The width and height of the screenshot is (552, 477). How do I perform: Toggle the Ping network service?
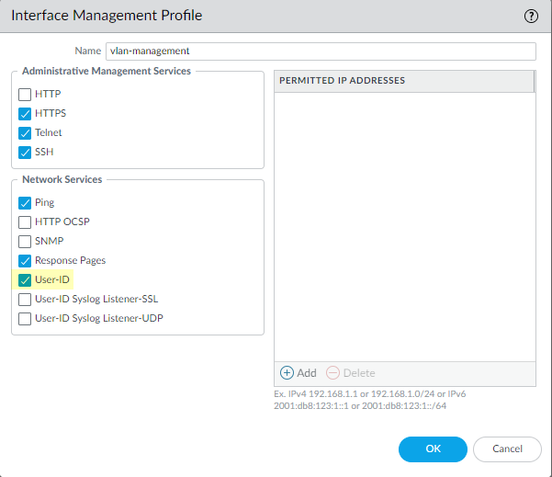point(25,202)
